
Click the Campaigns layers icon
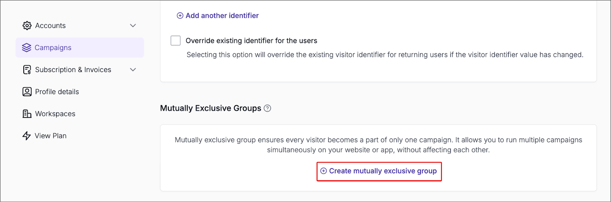26,48
